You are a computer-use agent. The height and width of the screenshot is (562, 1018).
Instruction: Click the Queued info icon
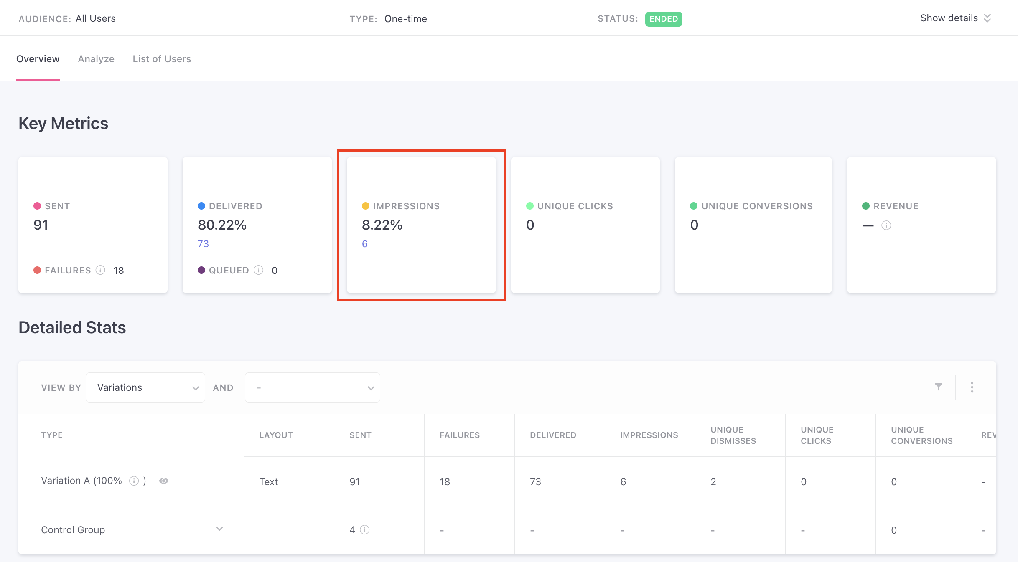click(x=259, y=270)
